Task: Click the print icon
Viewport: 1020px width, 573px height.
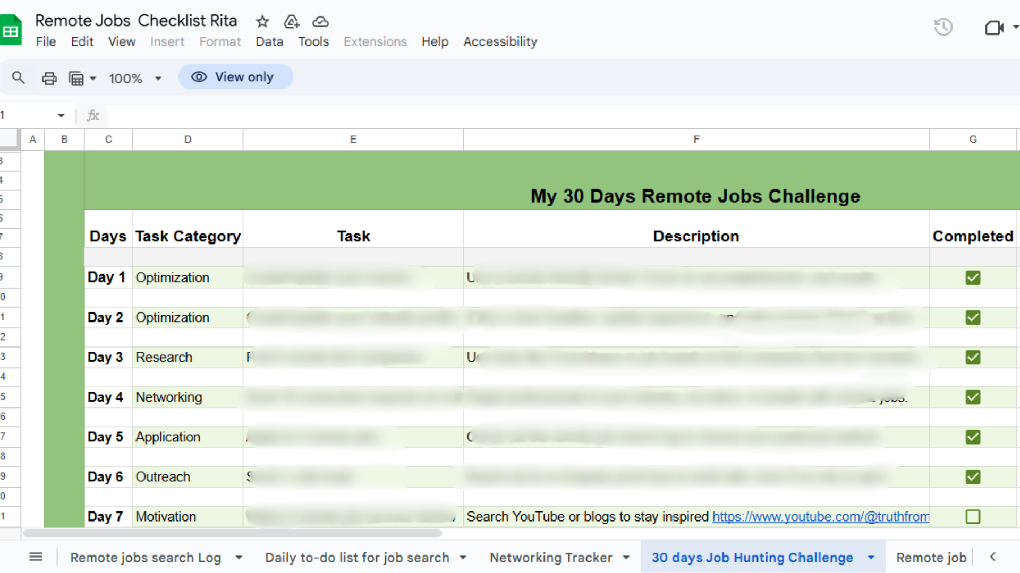Action: click(49, 79)
